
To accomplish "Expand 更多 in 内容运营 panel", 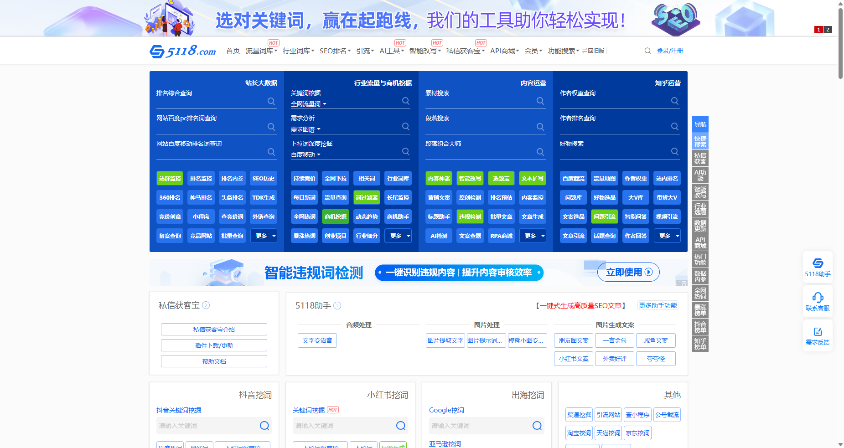I will (533, 236).
